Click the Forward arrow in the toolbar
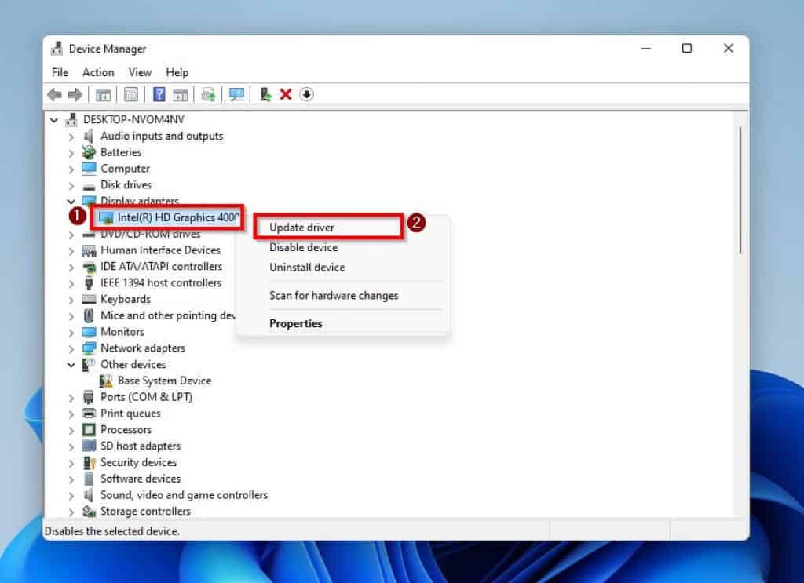 click(75, 95)
